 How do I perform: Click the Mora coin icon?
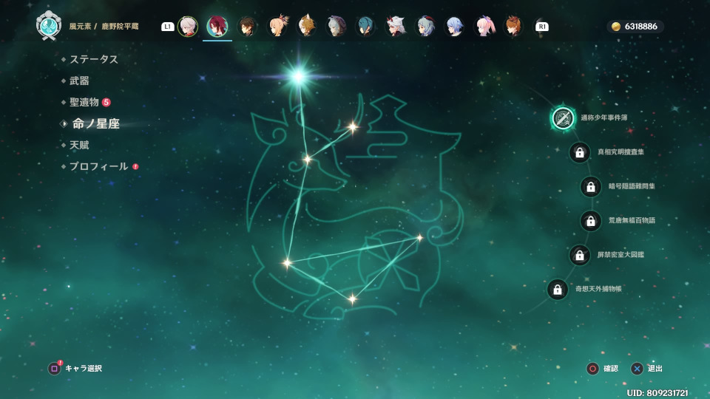coord(616,27)
